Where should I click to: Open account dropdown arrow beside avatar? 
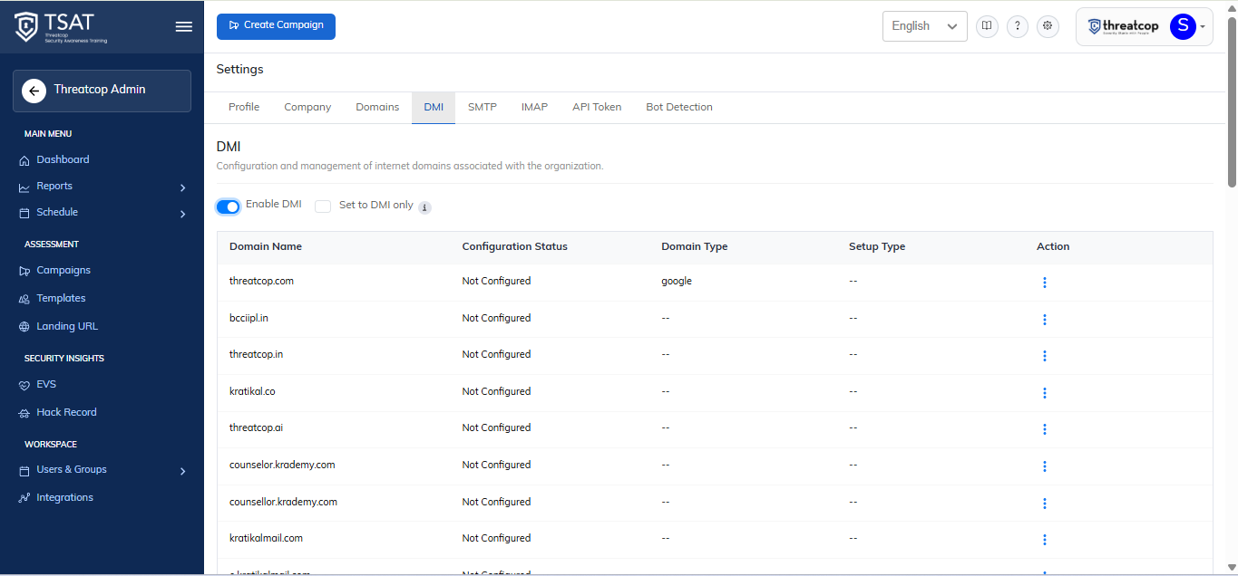coord(1203,26)
